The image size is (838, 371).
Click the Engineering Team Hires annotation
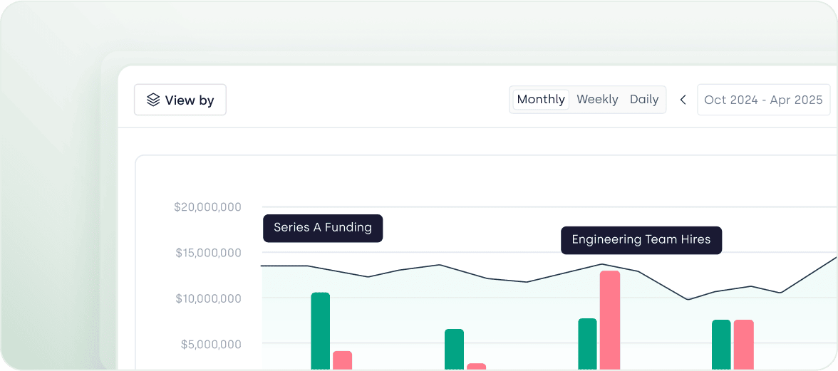pos(641,240)
